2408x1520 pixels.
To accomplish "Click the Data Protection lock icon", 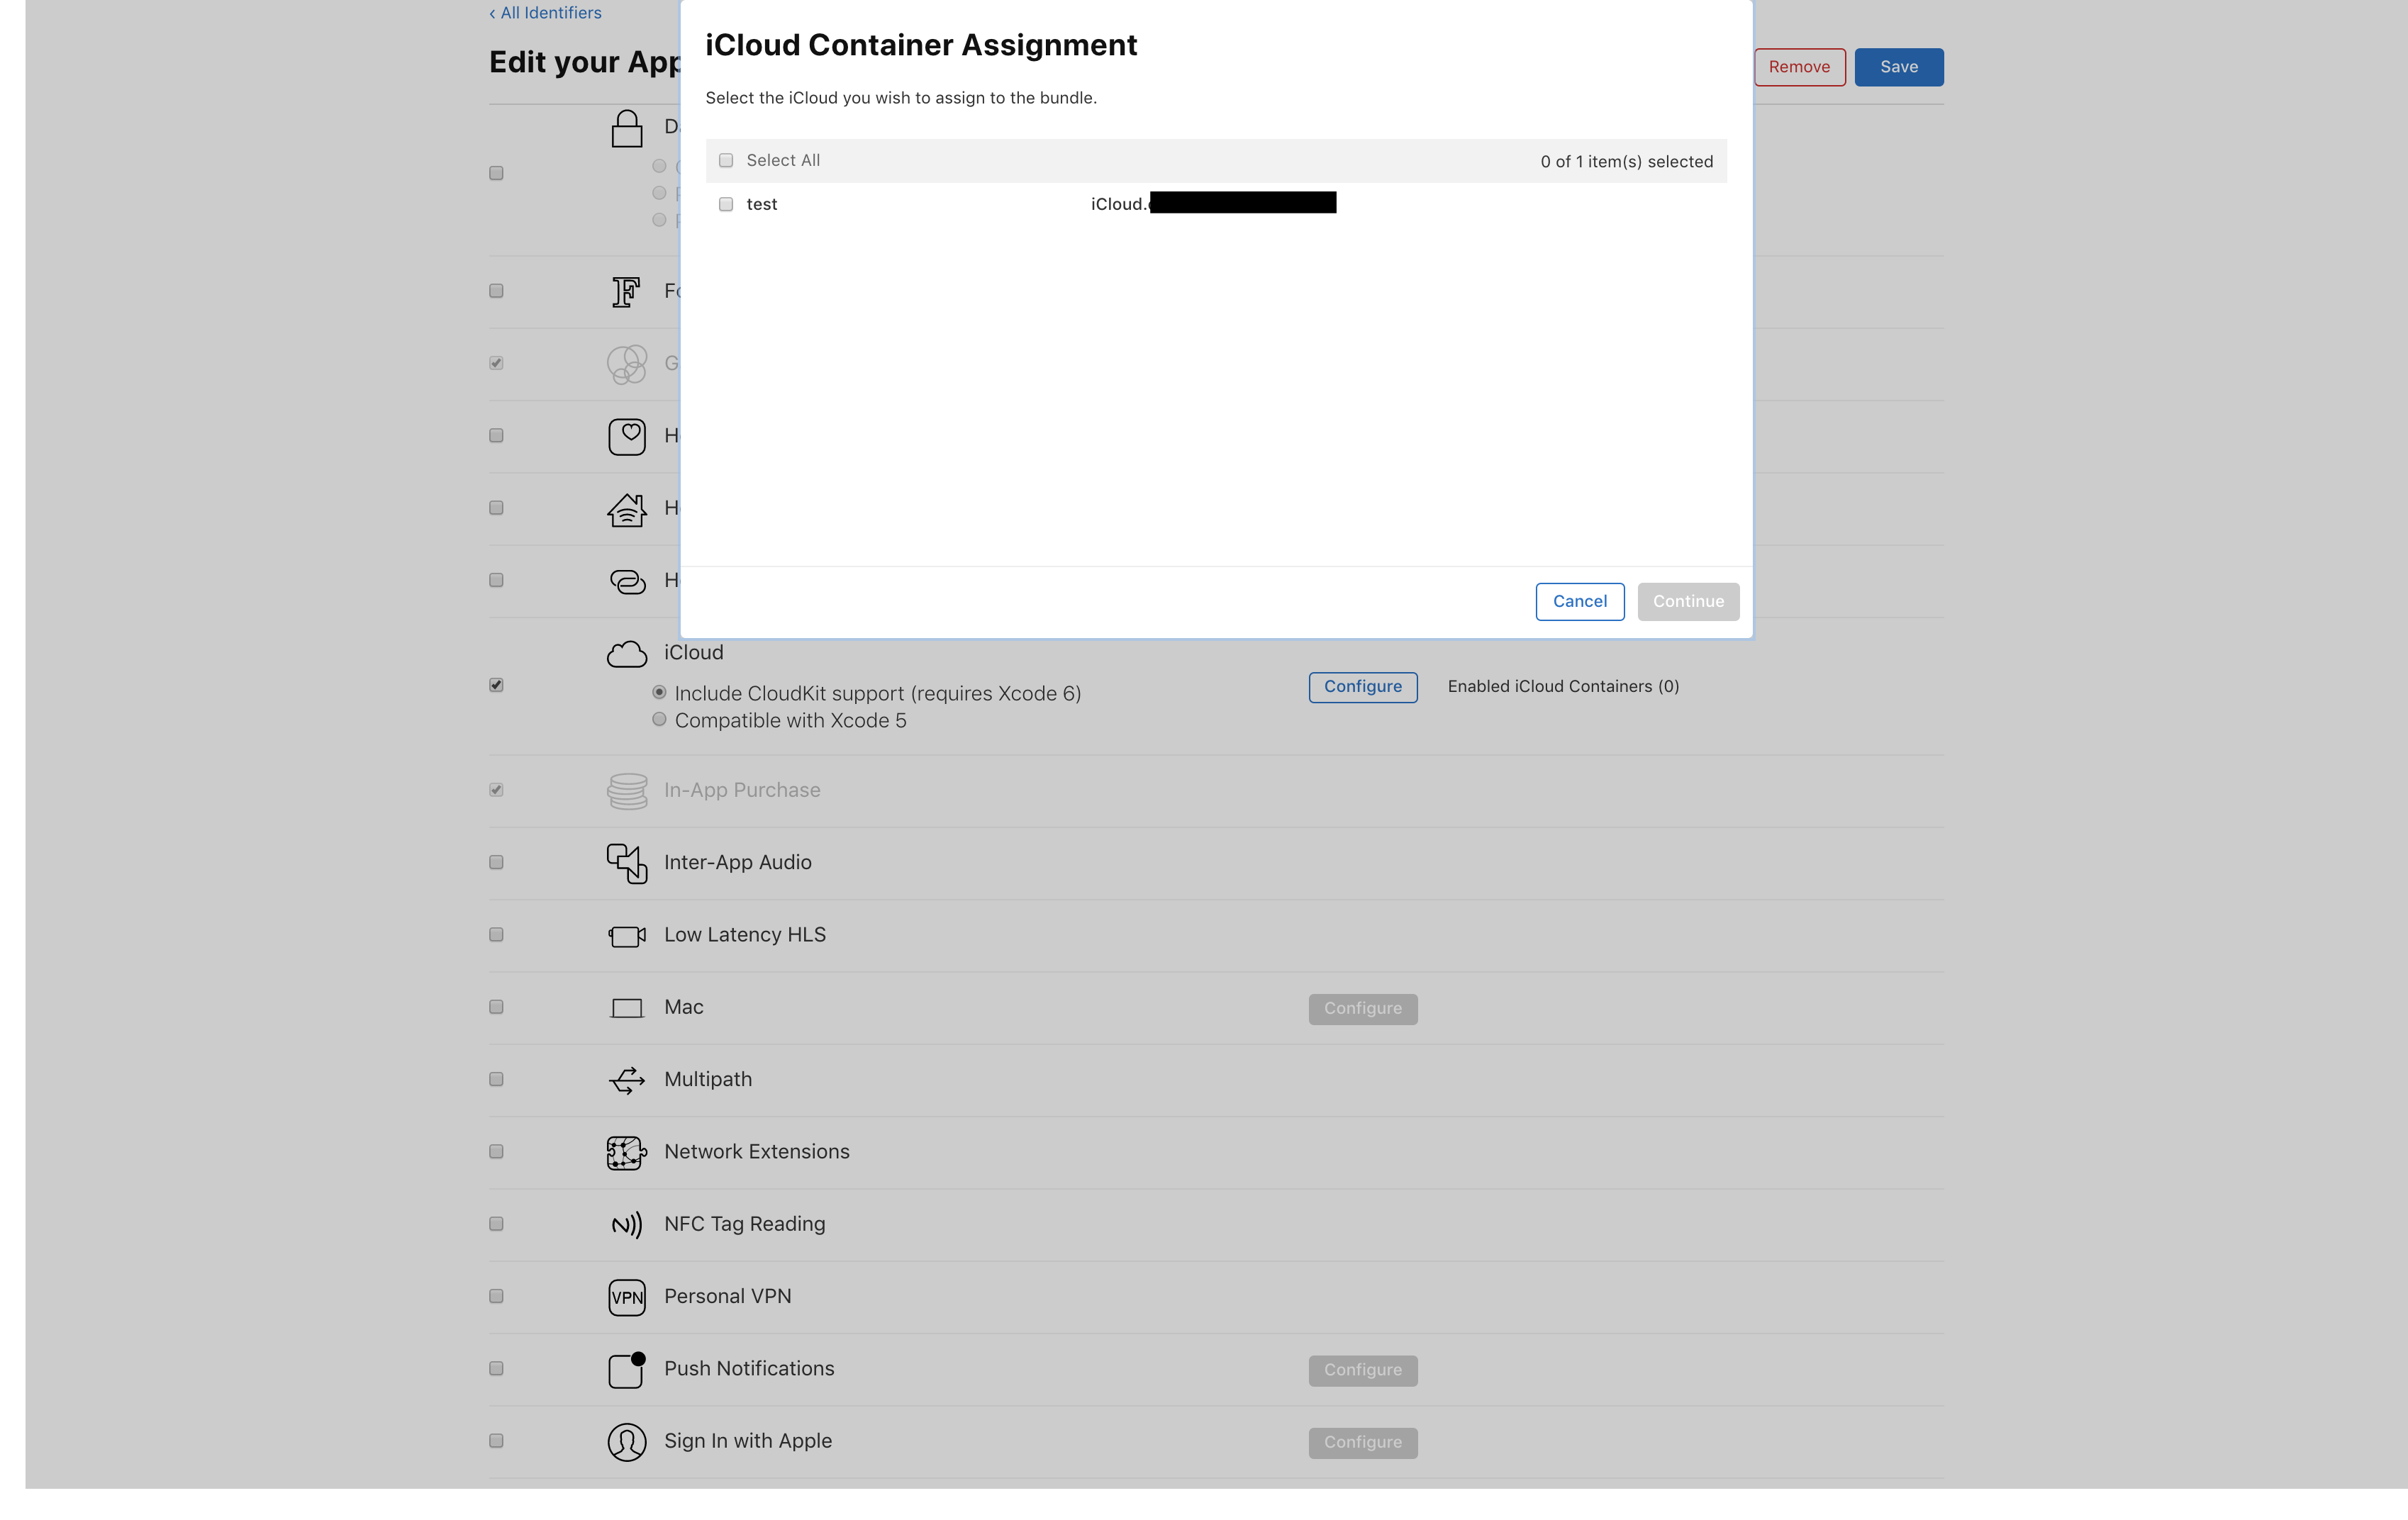I will click(x=627, y=129).
